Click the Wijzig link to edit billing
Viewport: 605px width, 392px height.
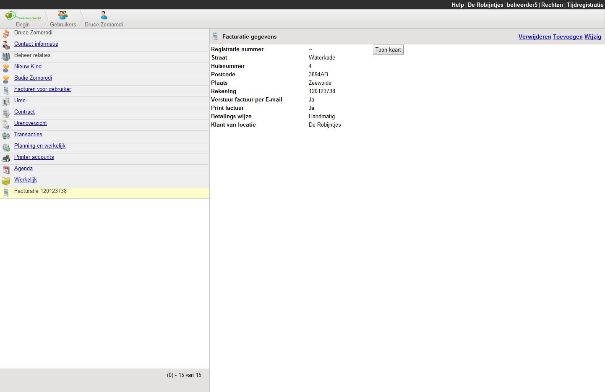[592, 37]
